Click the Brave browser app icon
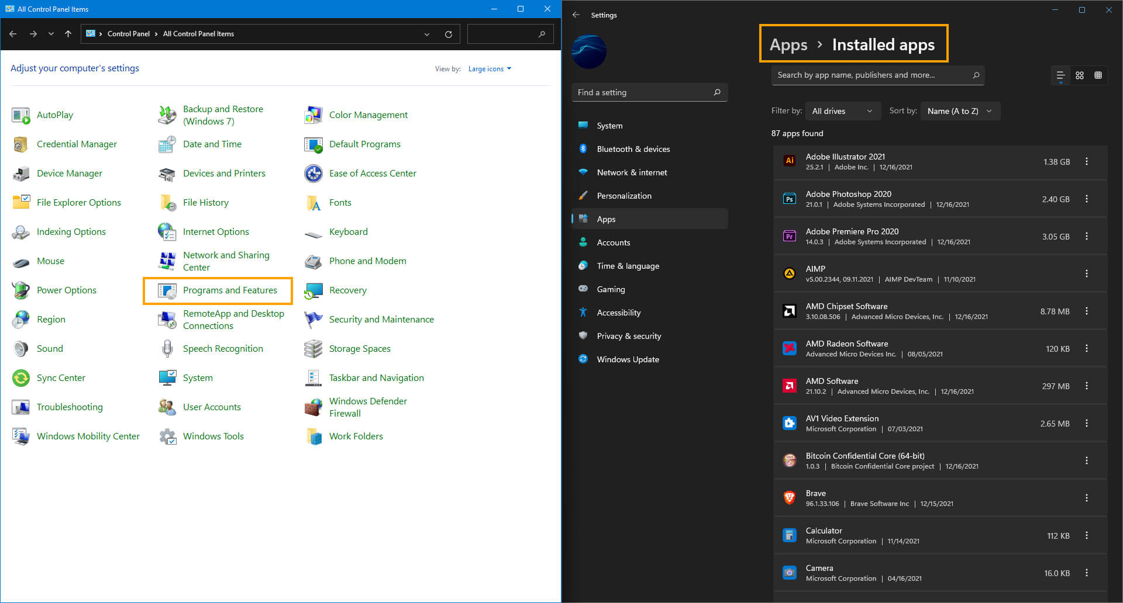 point(790,498)
